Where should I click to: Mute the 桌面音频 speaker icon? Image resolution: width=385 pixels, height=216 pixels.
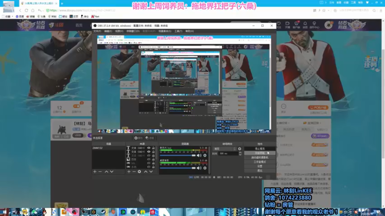pyautogui.click(x=199, y=168)
